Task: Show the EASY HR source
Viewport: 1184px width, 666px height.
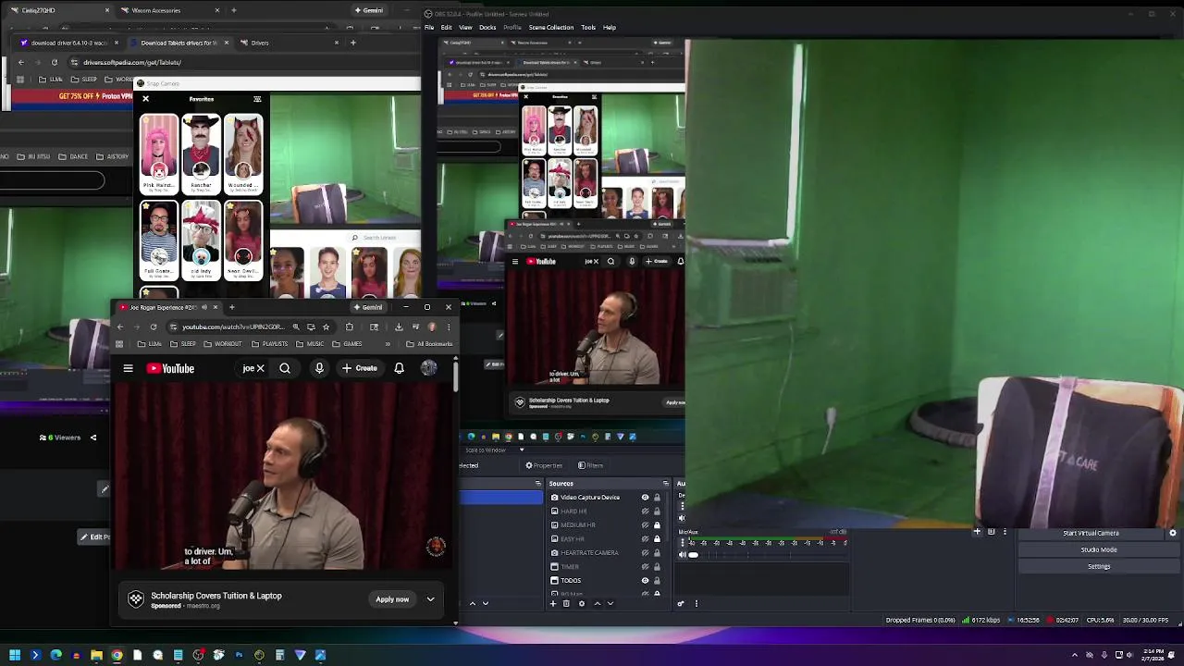Action: [x=645, y=539]
